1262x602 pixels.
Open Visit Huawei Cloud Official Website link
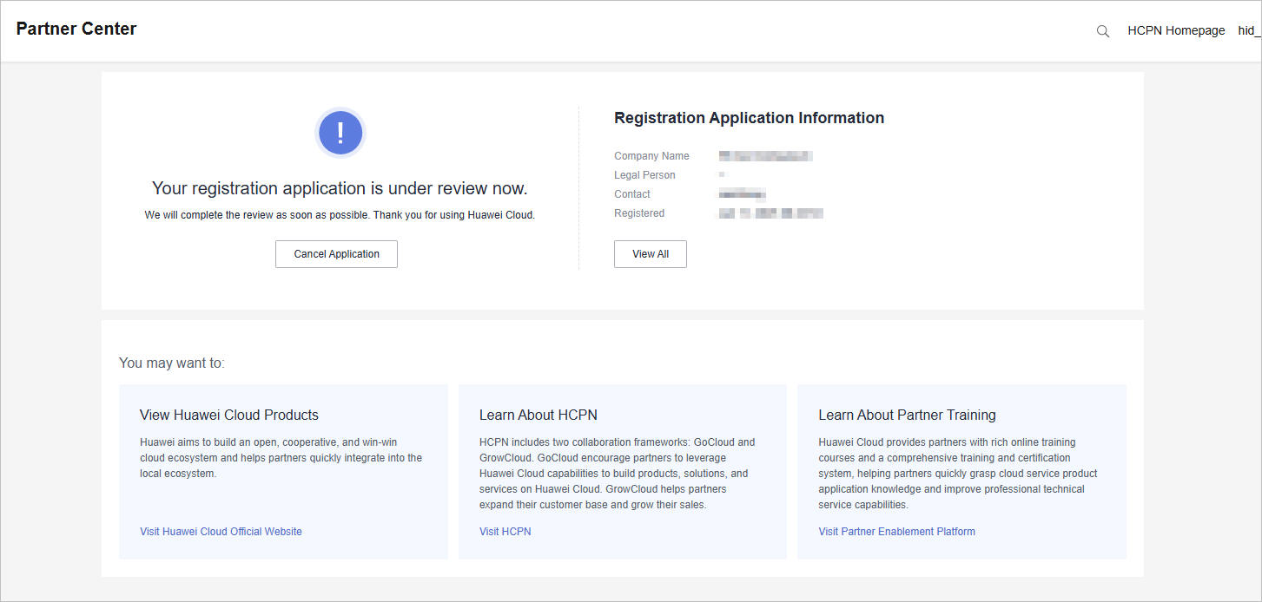coord(221,532)
